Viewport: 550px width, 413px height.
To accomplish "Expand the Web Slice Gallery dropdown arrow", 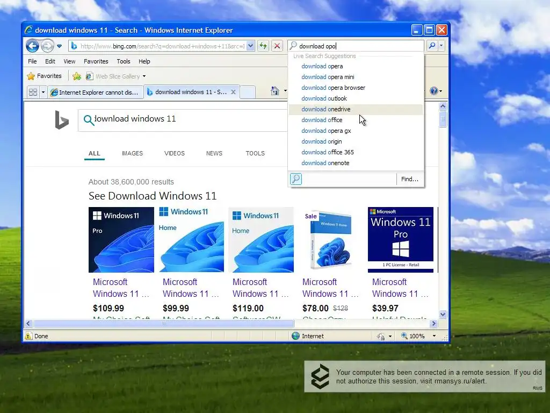I will pos(144,76).
